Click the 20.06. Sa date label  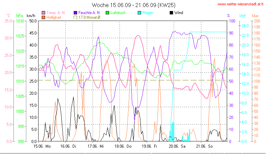click(177, 146)
